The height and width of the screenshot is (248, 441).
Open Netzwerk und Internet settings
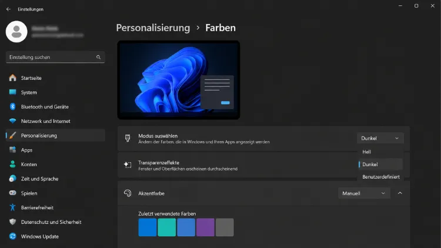[x=55, y=121]
